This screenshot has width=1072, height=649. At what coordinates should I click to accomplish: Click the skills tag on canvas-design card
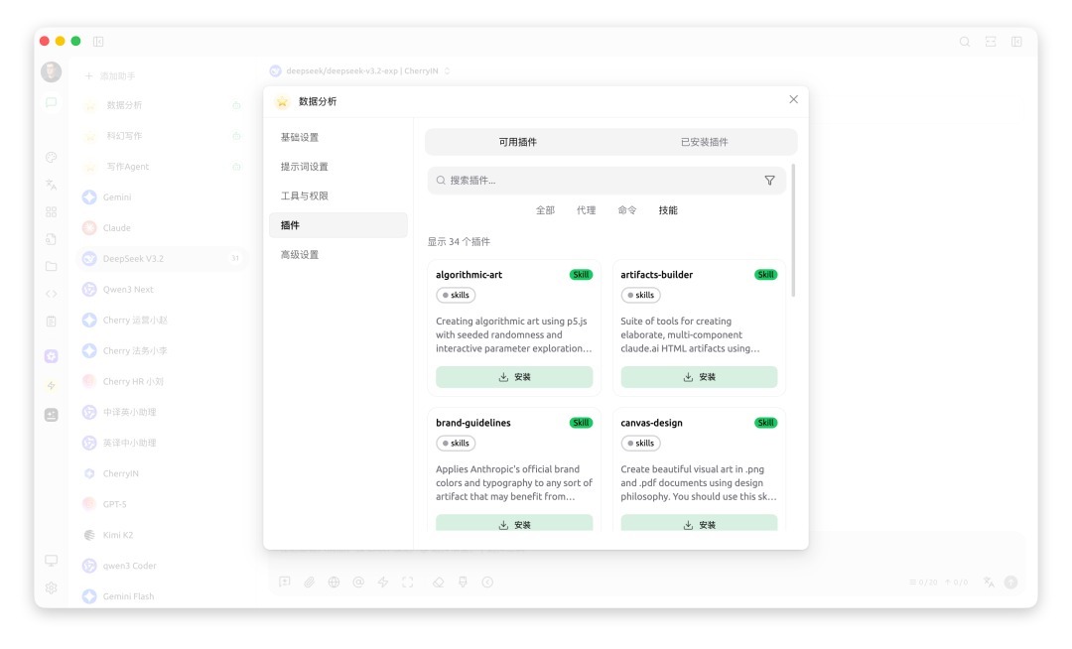pos(640,444)
